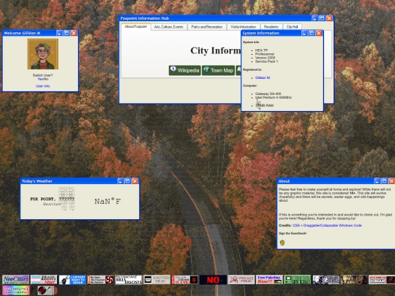Open the Gillean M. registered user link
The height and width of the screenshot is (296, 395).
(263, 77)
